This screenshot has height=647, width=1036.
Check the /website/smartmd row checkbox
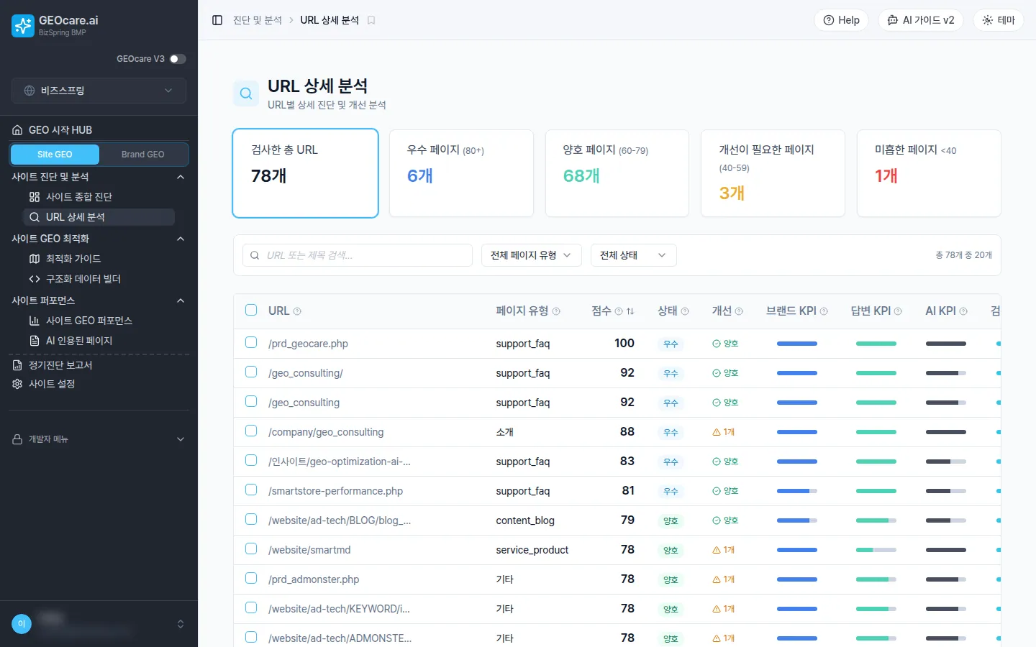[251, 549]
